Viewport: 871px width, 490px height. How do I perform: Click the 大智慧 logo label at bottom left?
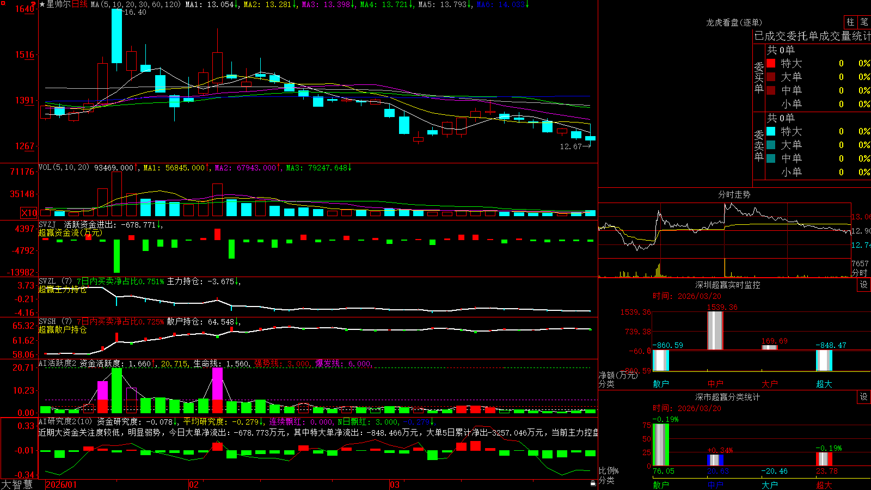[17, 485]
